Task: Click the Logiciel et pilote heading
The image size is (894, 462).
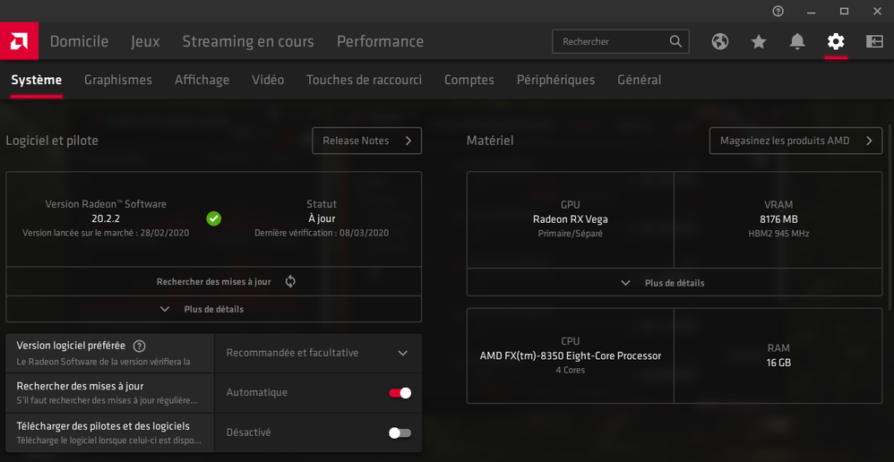Action: point(52,141)
